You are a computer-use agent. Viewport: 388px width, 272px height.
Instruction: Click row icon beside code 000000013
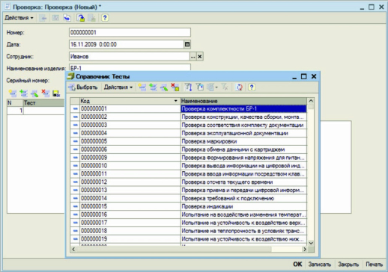[x=75, y=190]
